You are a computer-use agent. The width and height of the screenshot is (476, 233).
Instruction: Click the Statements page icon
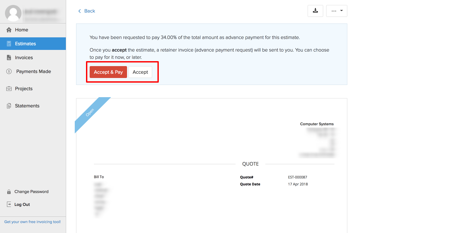point(9,106)
